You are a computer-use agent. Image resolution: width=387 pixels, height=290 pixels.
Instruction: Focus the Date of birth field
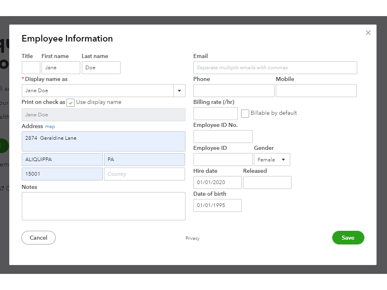218,205
